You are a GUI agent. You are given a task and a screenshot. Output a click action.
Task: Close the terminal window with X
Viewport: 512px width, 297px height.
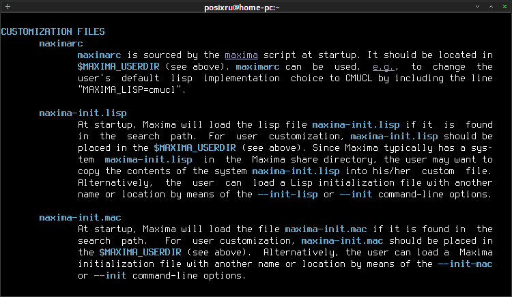504,7
